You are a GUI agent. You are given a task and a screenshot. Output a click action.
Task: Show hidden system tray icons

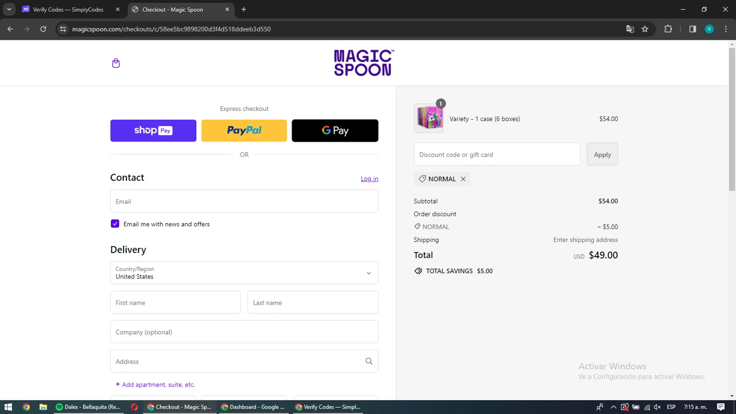pos(613,407)
